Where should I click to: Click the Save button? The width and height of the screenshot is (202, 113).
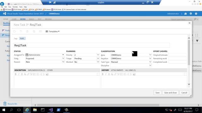[x=157, y=93]
